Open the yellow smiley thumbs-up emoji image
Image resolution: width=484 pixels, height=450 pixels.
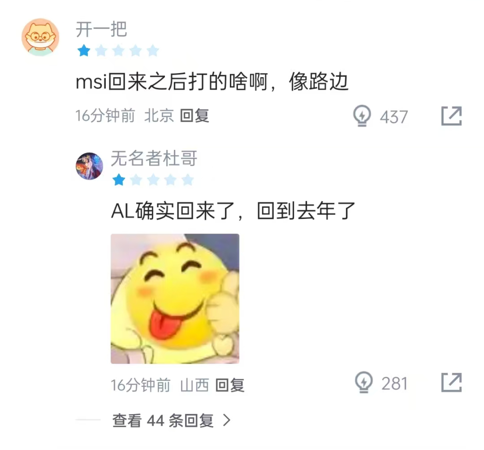(x=175, y=299)
